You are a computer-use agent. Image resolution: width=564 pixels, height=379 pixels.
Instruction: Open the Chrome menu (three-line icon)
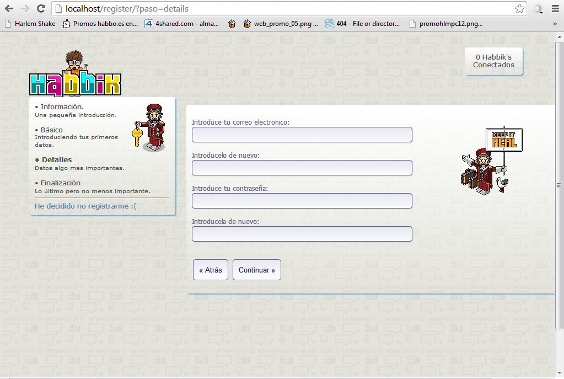coord(555,9)
